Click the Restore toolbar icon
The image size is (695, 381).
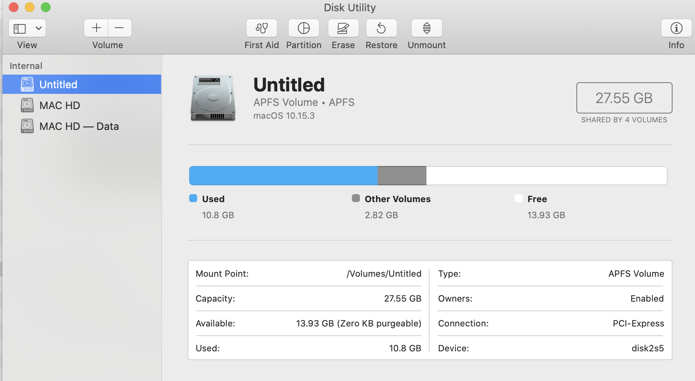[382, 28]
